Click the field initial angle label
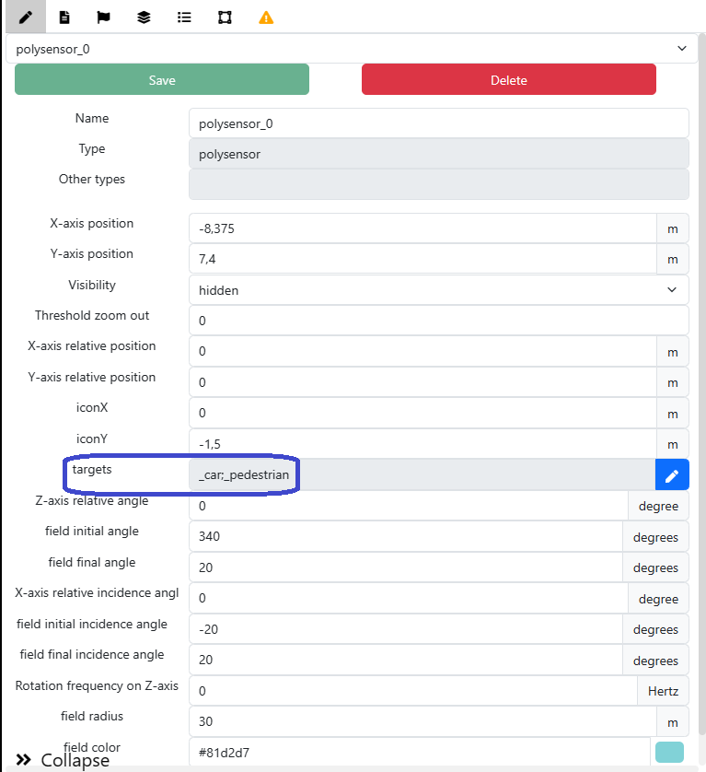Screen dimensions: 706x772 [x=92, y=531]
